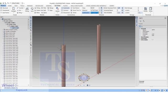This screenshot has height=94, width=168.
Task: Collapse the ZONE ZONE1 tree node
Action: tap(4, 23)
